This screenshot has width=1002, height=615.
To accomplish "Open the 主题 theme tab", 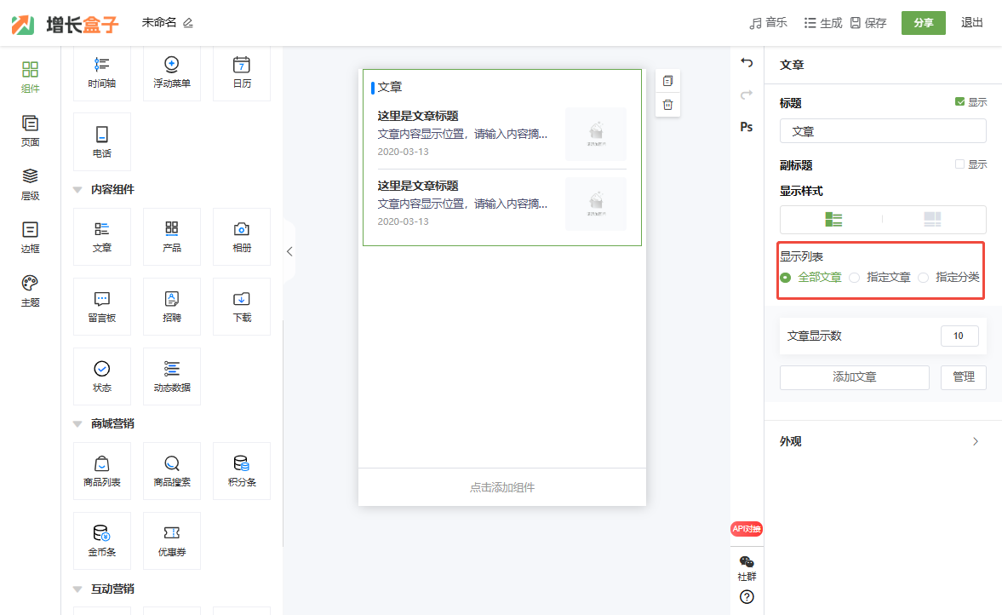I will click(30, 290).
